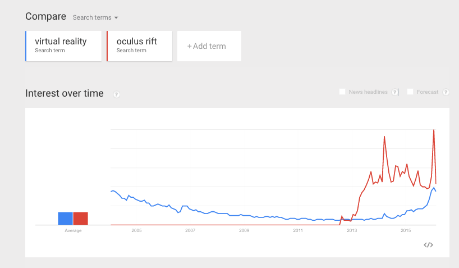Click the Average label under the bars
Screen dimensions: 459x268
[73, 230]
